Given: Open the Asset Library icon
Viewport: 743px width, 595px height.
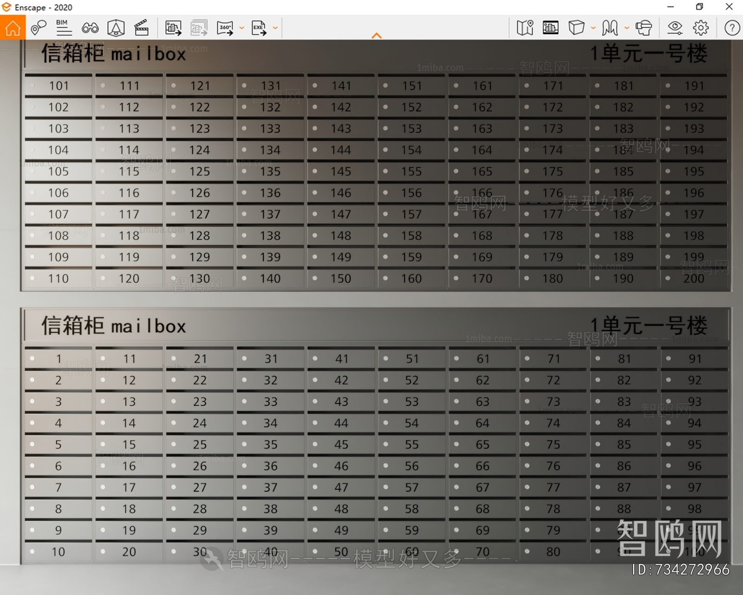Looking at the screenshot, I should [551, 28].
